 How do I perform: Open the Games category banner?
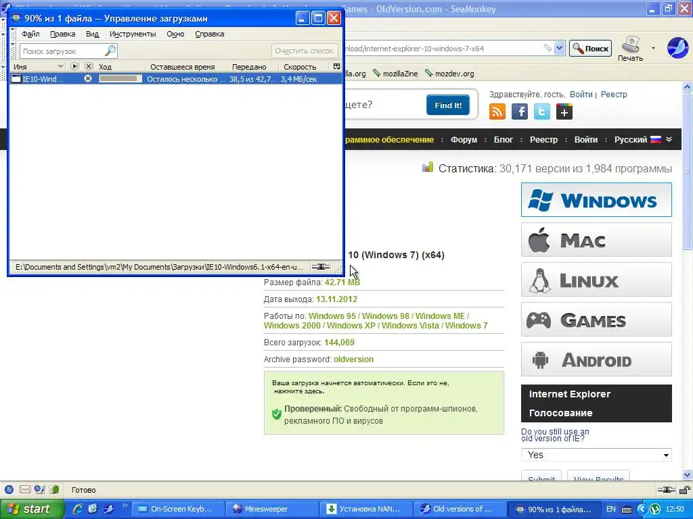[596, 320]
